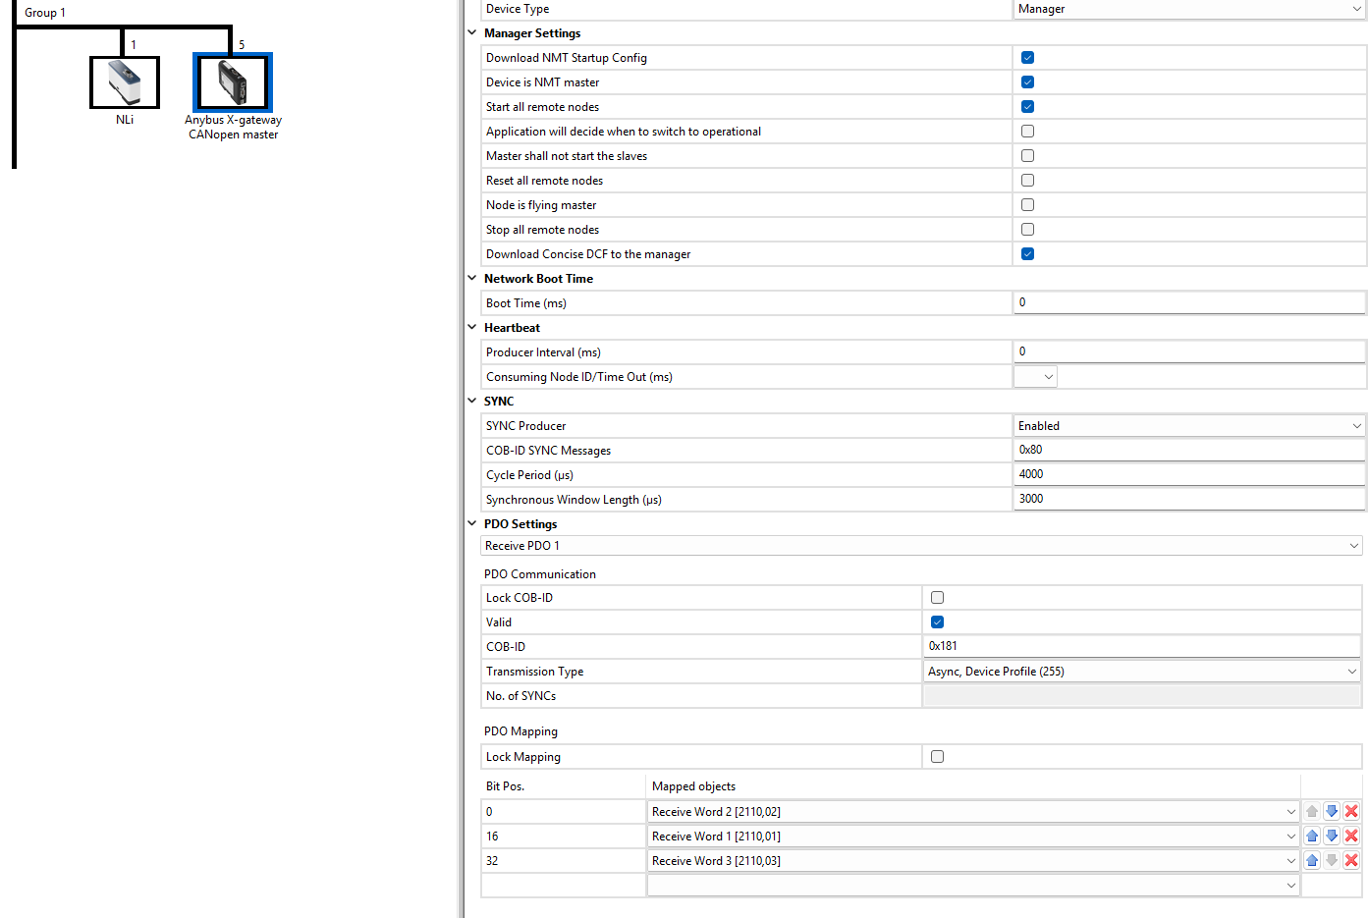This screenshot has width=1369, height=918.
Task: Collapse the Manager Settings section
Action: coord(472,33)
